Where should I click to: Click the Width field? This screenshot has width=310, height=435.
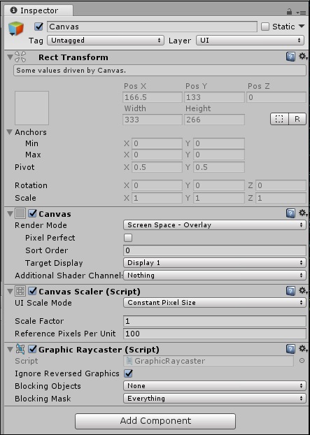tap(153, 120)
